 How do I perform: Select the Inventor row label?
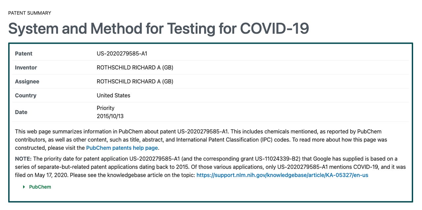(x=26, y=67)
